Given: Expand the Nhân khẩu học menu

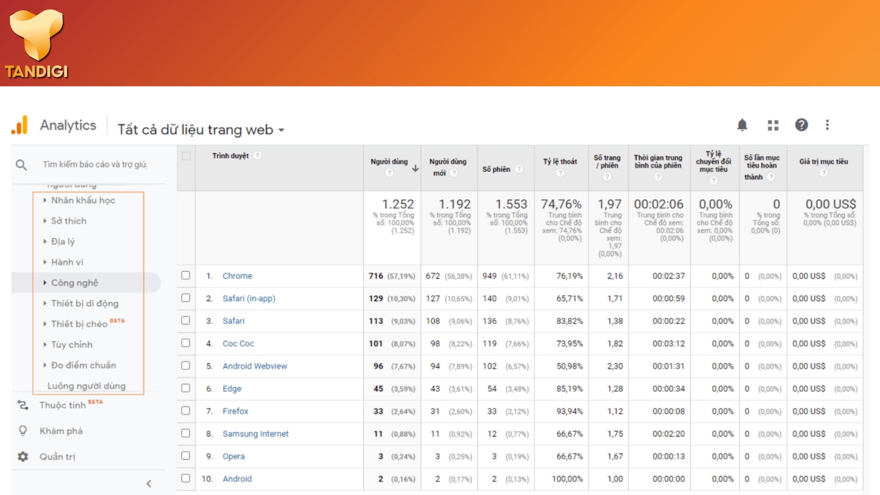Looking at the screenshot, I should coord(79,200).
